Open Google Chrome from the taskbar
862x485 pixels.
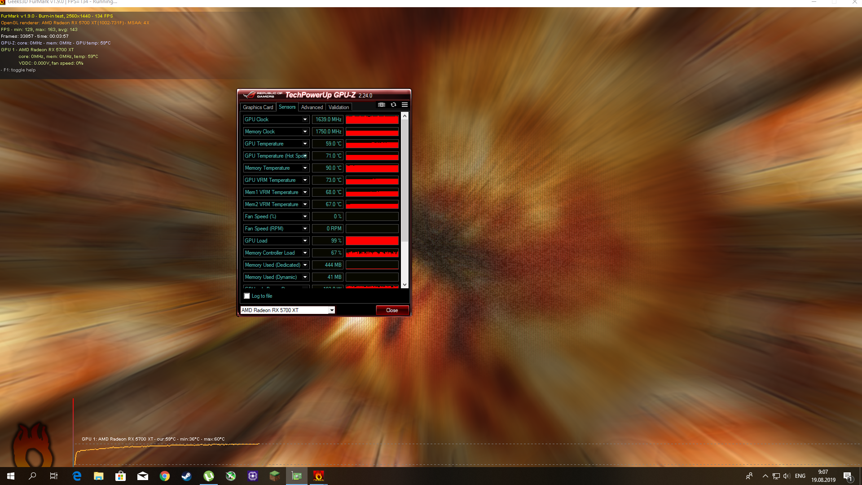point(165,476)
